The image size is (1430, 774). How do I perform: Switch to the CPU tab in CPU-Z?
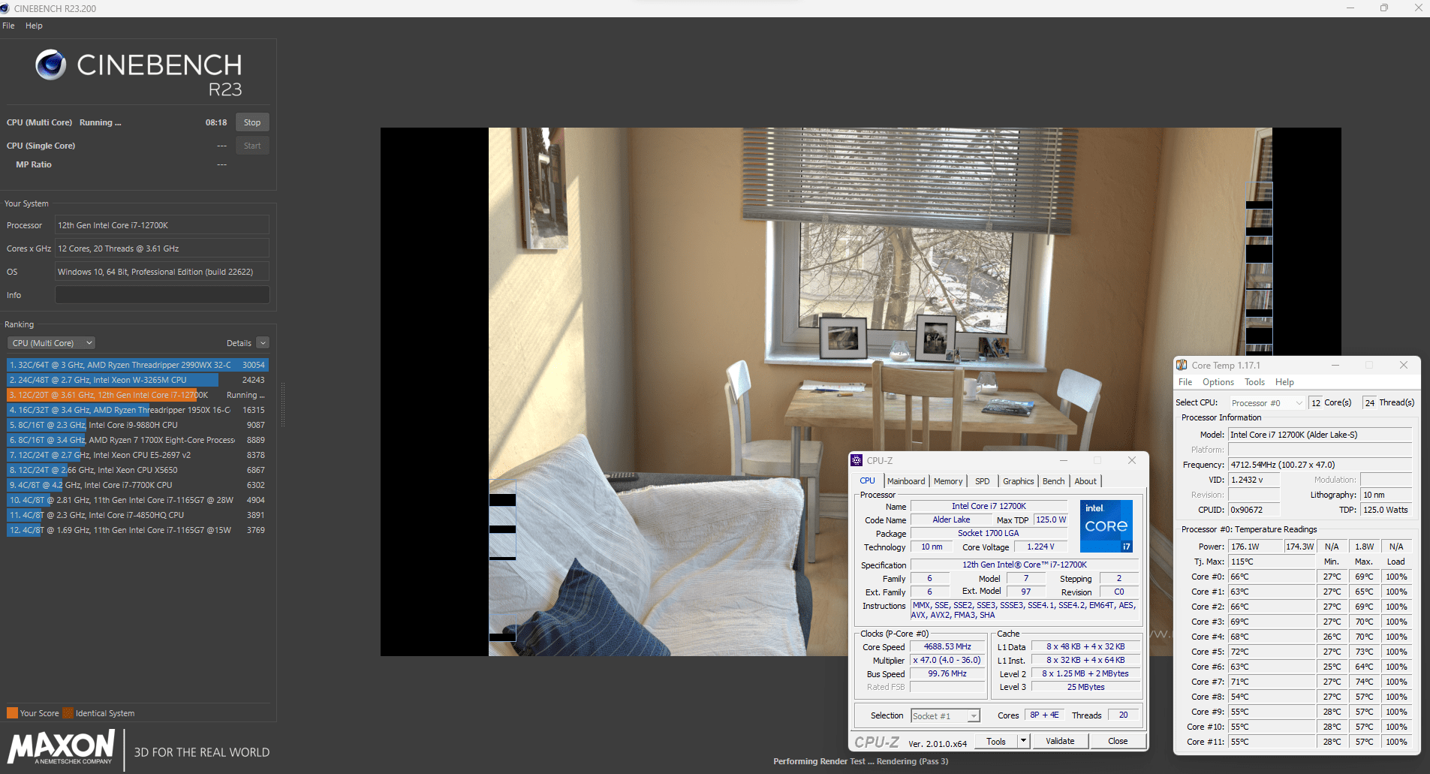(868, 481)
